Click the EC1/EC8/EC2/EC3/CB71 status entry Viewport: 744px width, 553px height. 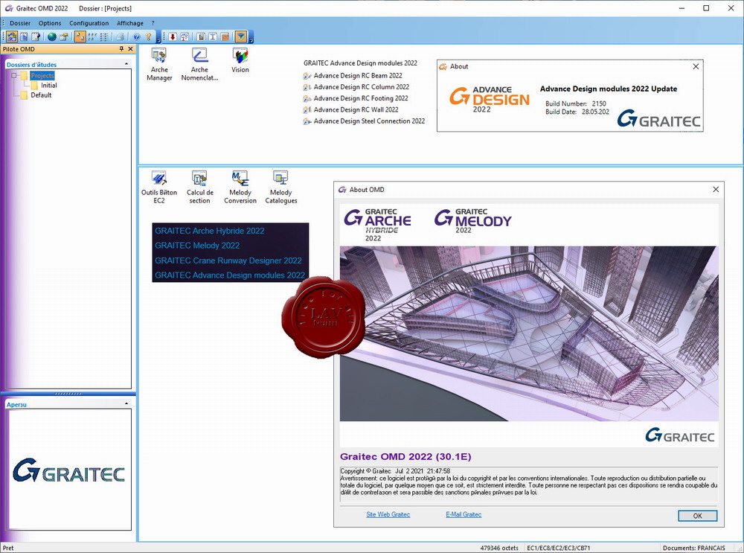coord(559,548)
